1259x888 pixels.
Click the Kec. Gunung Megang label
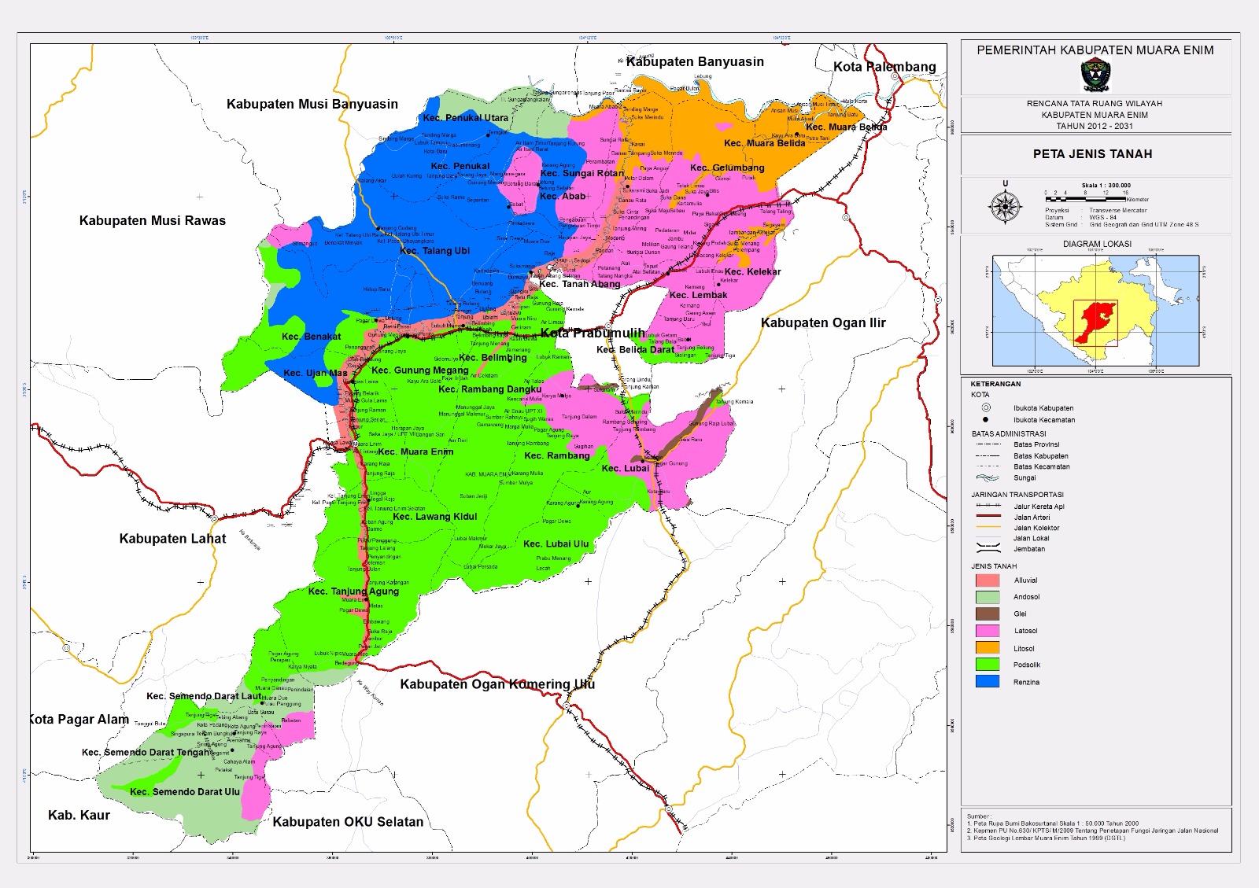(419, 370)
